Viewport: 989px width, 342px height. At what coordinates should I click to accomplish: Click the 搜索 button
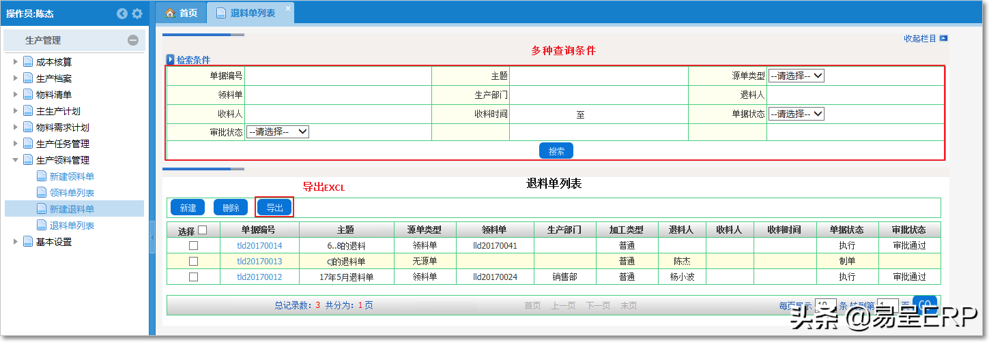(556, 151)
